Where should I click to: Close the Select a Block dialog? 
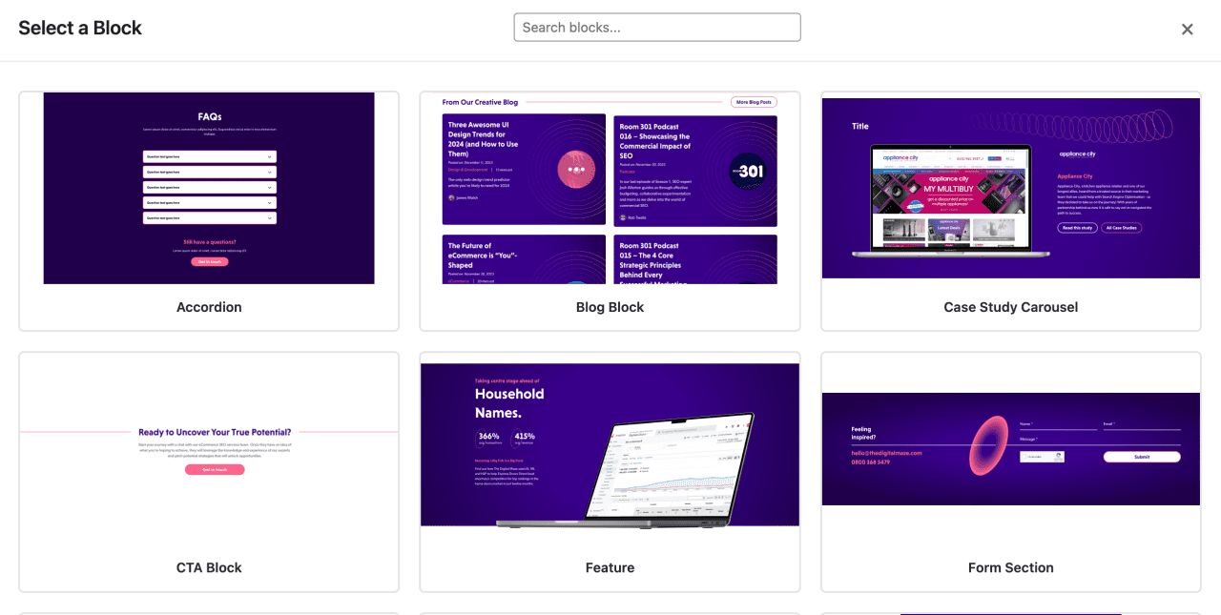click(x=1187, y=30)
